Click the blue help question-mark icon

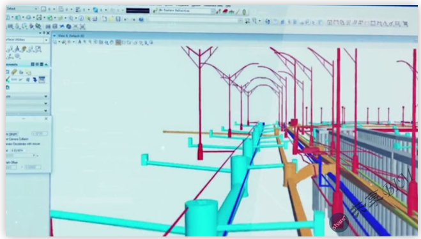(x=141, y=19)
